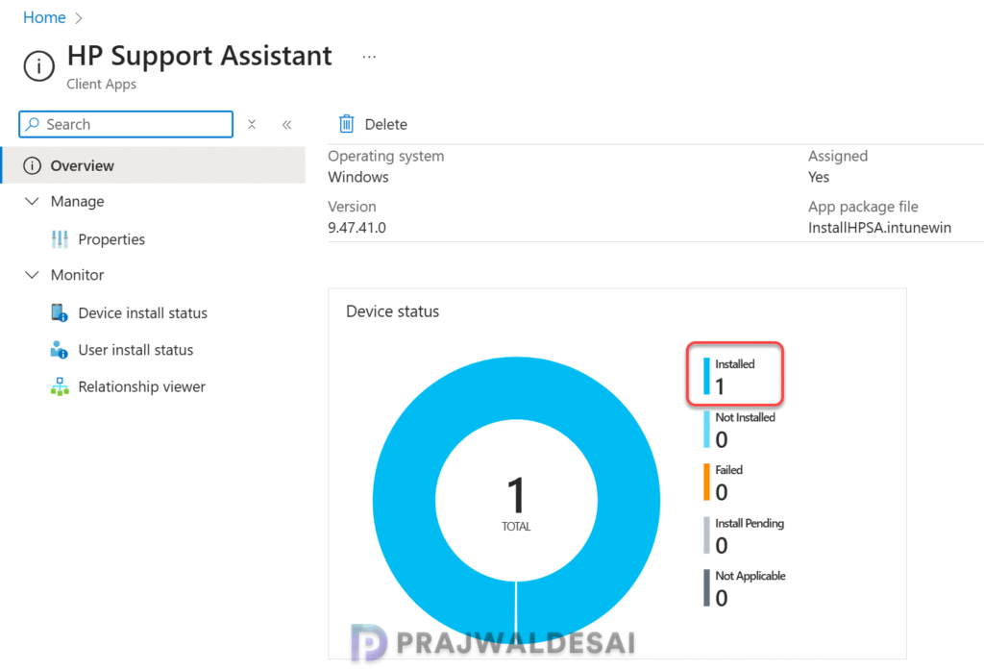Open the ellipsis more options menu
This screenshot has width=984, height=670.
[369, 57]
